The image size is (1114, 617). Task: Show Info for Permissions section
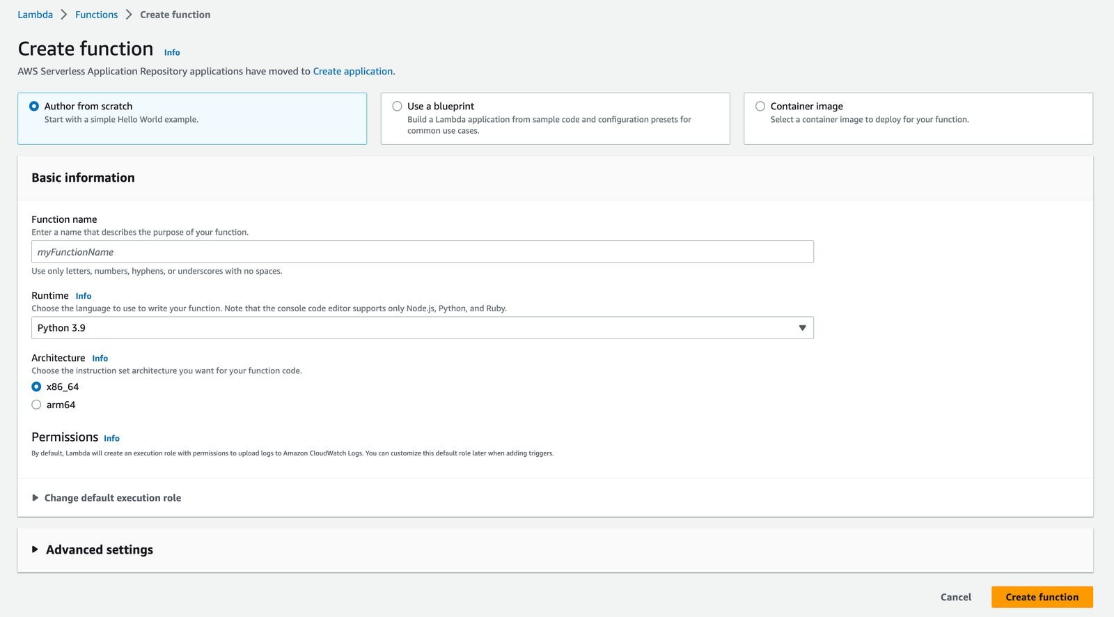pos(111,439)
